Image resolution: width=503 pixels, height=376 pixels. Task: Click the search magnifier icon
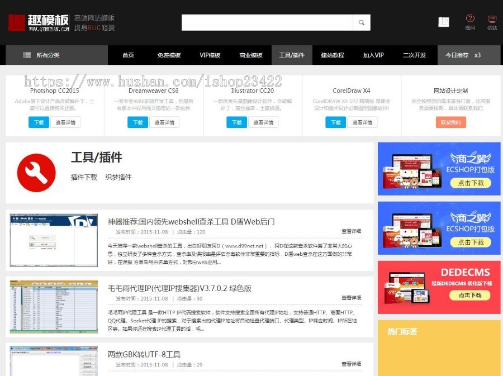[x=362, y=22]
